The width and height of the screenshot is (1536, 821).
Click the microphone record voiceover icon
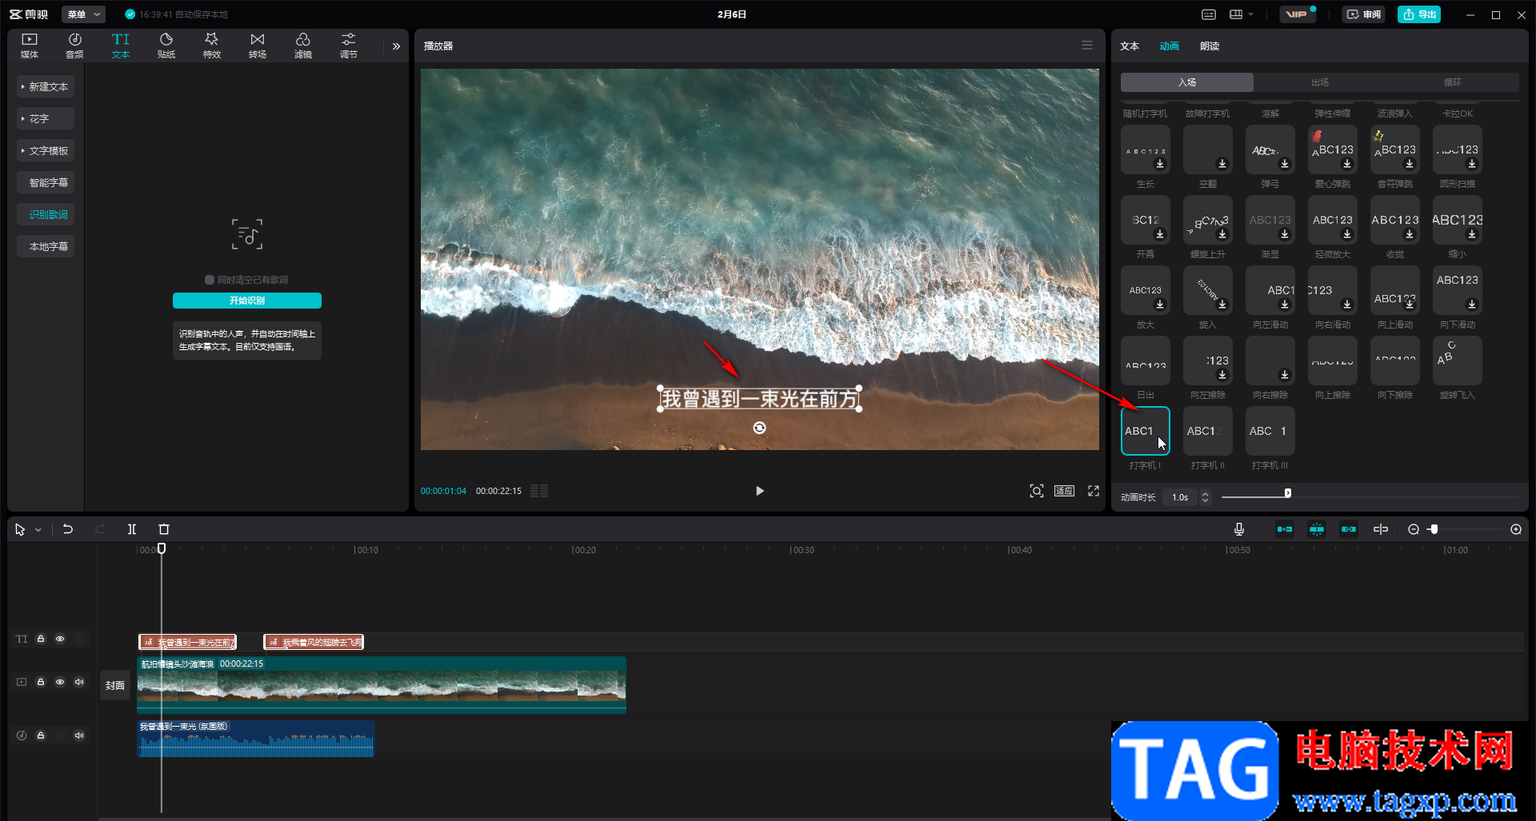(1238, 529)
